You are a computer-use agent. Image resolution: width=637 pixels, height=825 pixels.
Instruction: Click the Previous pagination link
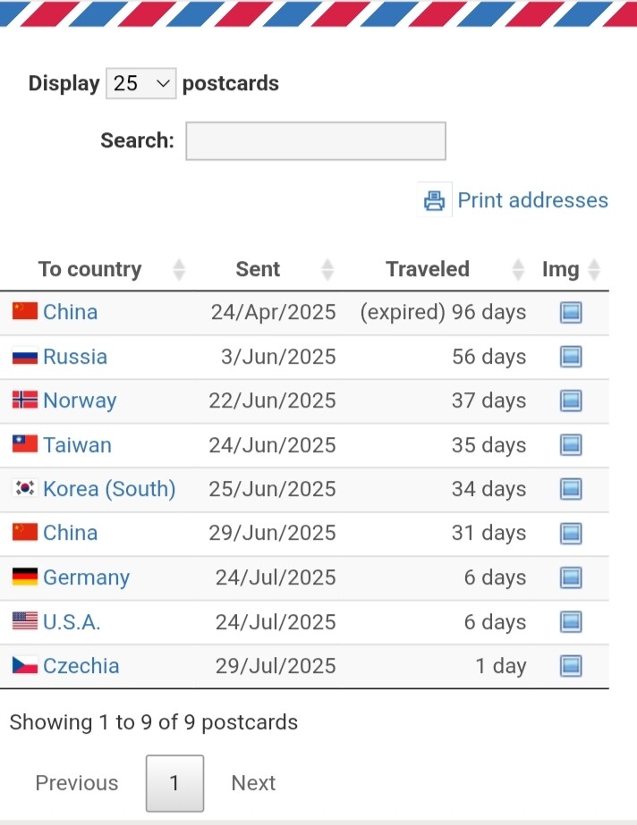77,783
